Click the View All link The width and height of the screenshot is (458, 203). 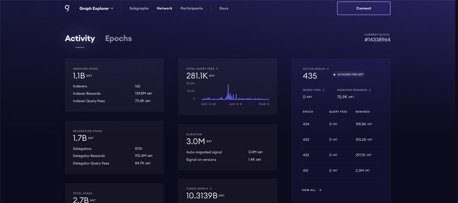pos(309,190)
